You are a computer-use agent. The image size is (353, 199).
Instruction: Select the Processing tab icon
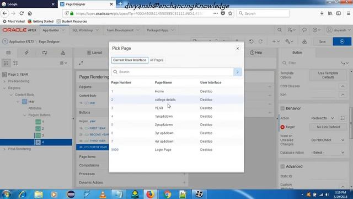45,53
